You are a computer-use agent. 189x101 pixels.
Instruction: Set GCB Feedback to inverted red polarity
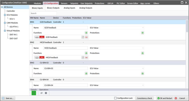pyautogui.click(x=42, y=37)
